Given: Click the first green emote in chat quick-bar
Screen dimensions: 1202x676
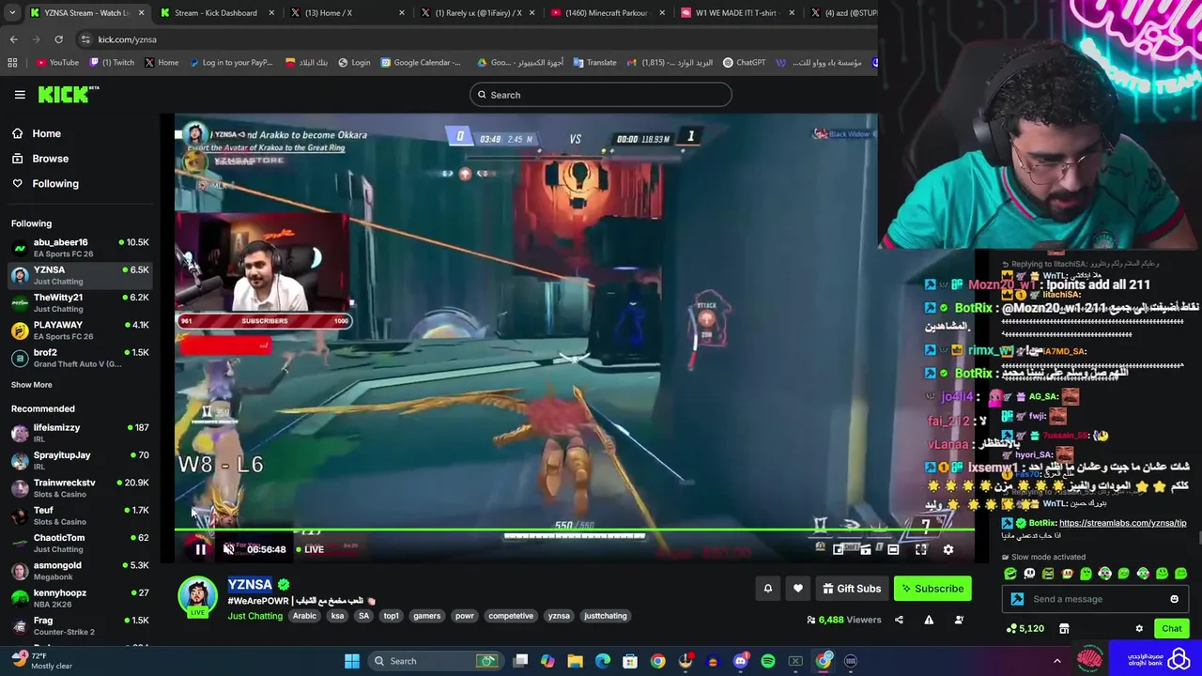Looking at the screenshot, I should [x=1010, y=574].
